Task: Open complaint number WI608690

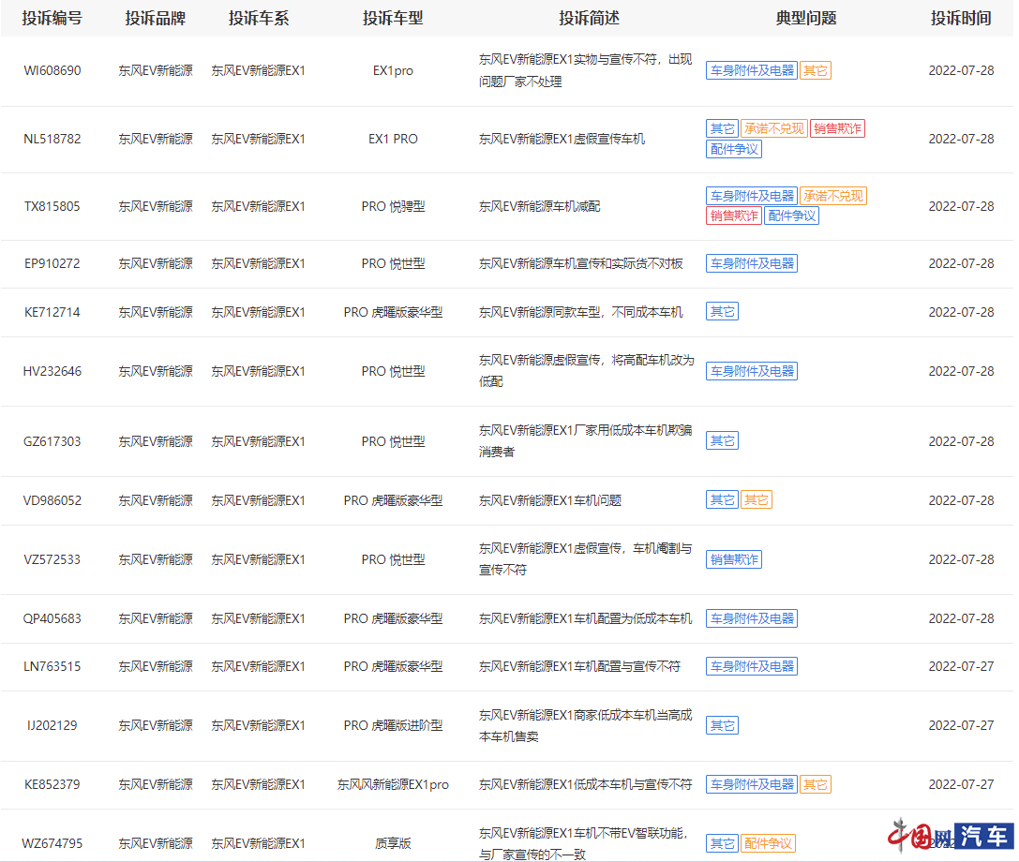Action: coord(52,71)
